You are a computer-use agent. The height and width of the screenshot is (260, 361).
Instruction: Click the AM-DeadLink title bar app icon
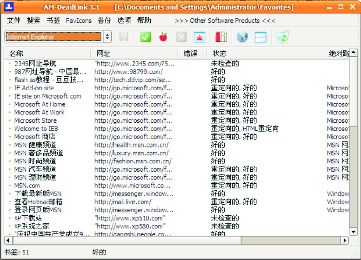pos(9,7)
